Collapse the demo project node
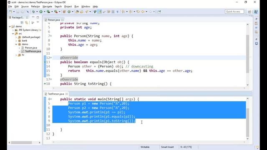The width and height of the screenshot is (267, 150). pos(10,27)
